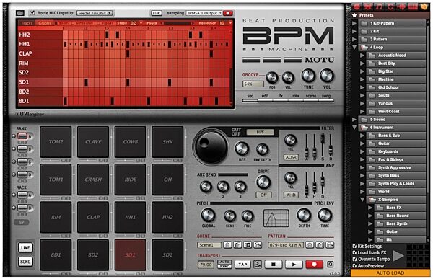Click the clear scene trash icon next to Scene1

point(227,245)
